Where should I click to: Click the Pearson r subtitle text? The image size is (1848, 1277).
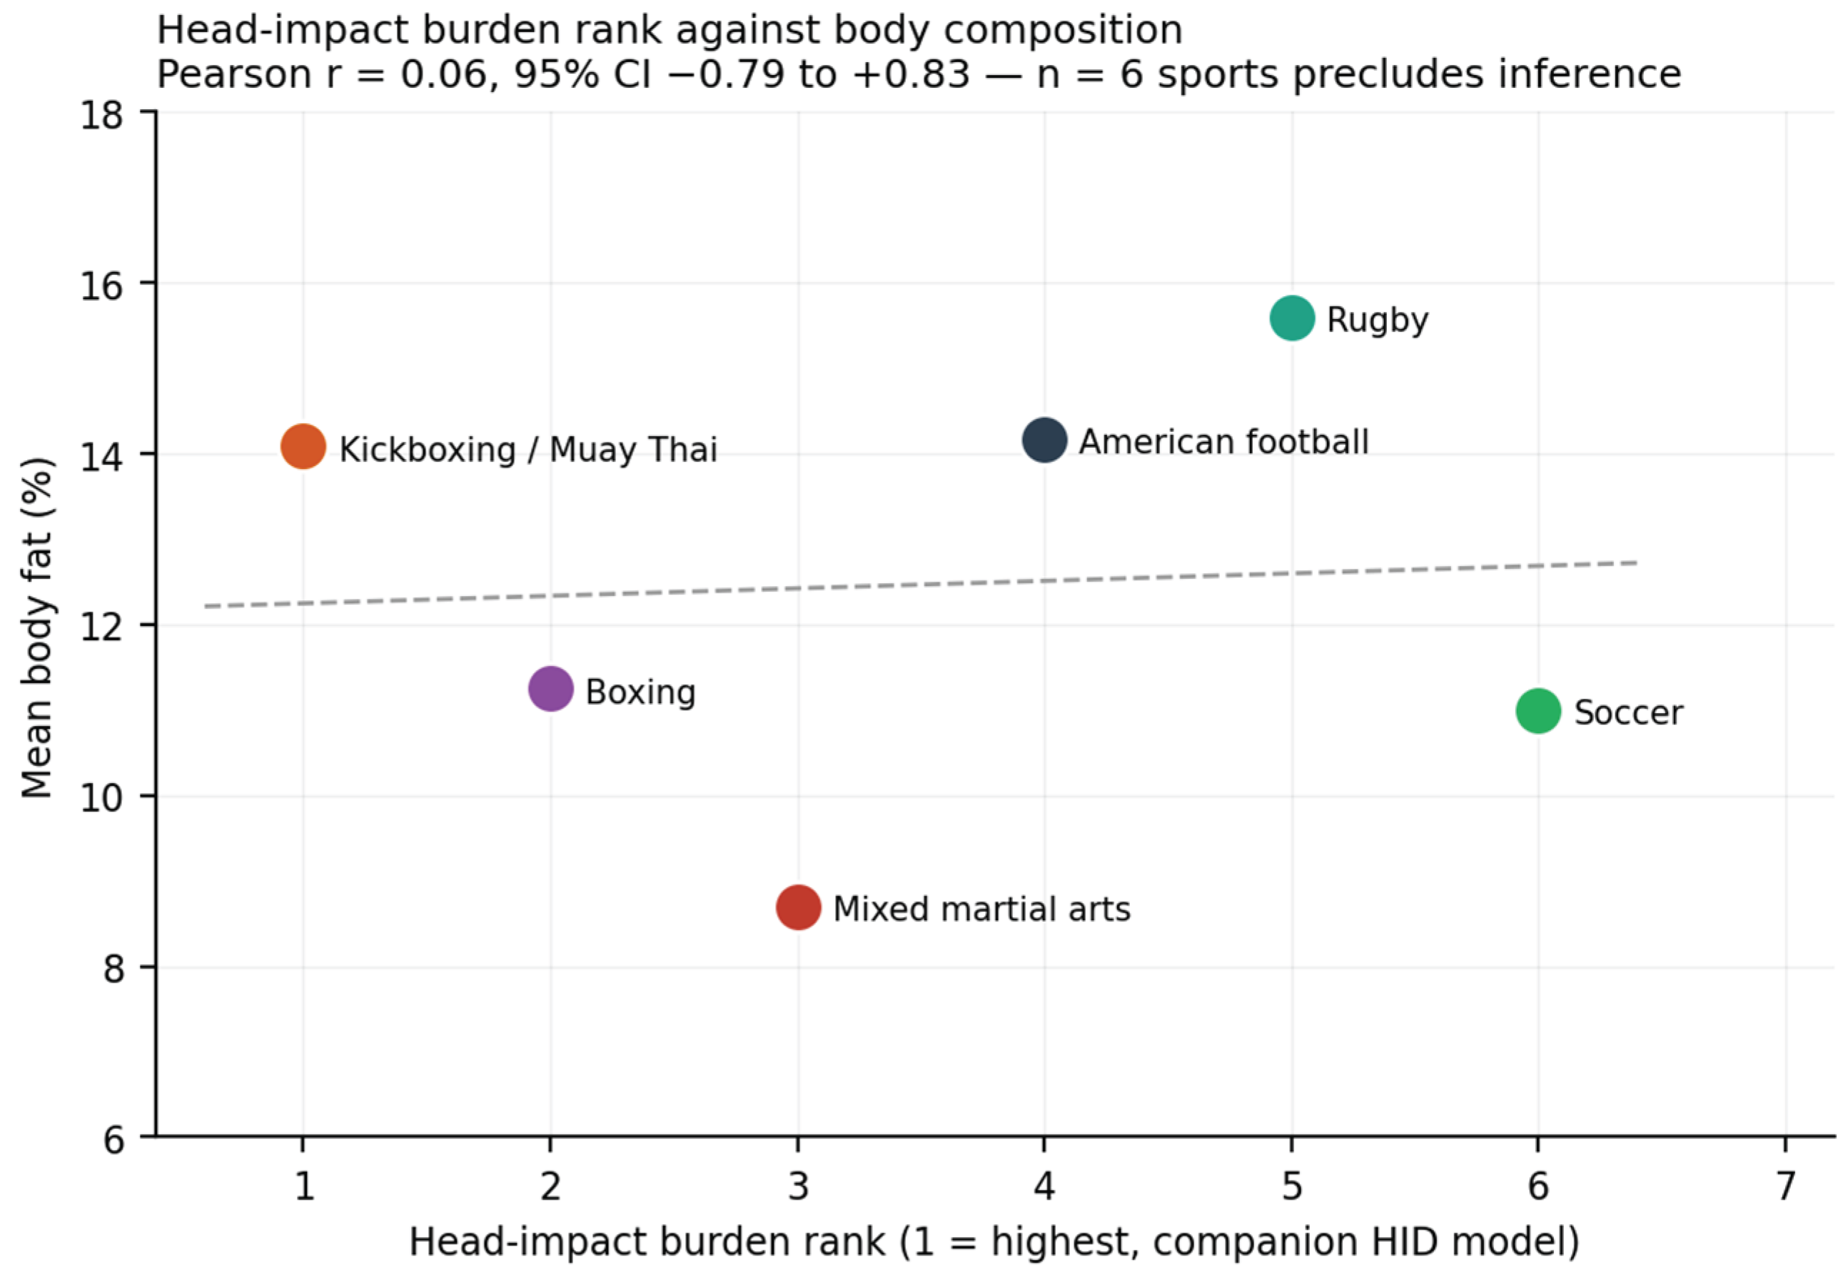coord(919,74)
